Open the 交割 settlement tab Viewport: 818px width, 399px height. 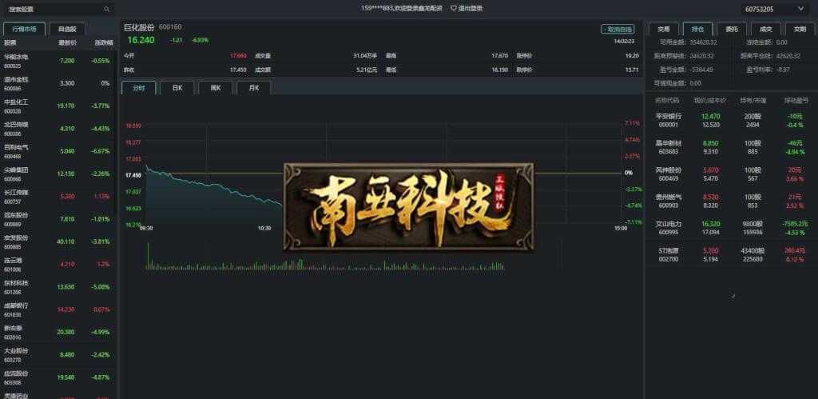click(x=800, y=30)
